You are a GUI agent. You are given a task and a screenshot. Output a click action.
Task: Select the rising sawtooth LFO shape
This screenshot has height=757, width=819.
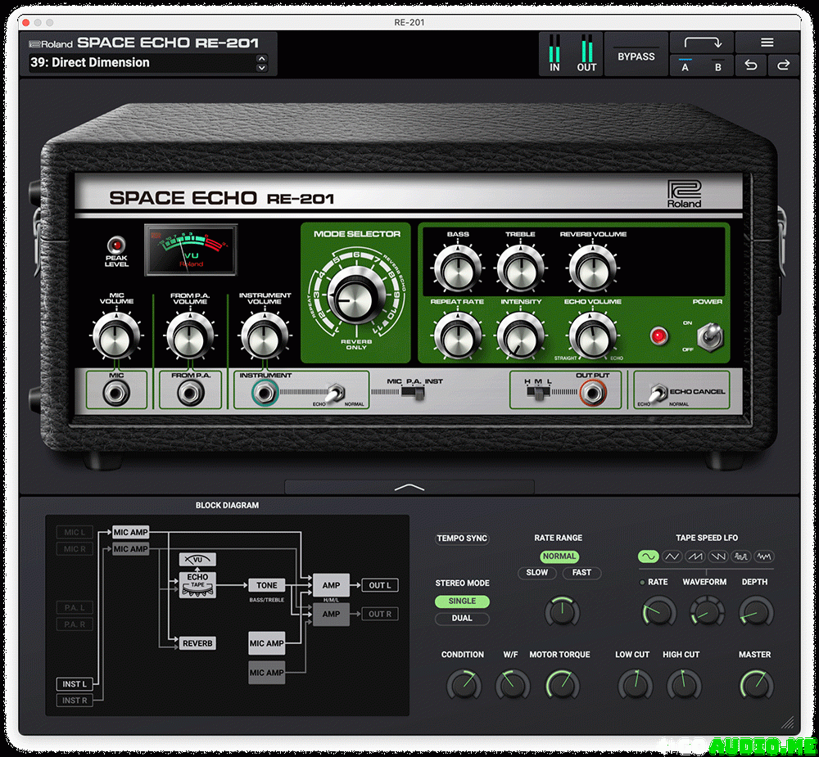pos(695,556)
